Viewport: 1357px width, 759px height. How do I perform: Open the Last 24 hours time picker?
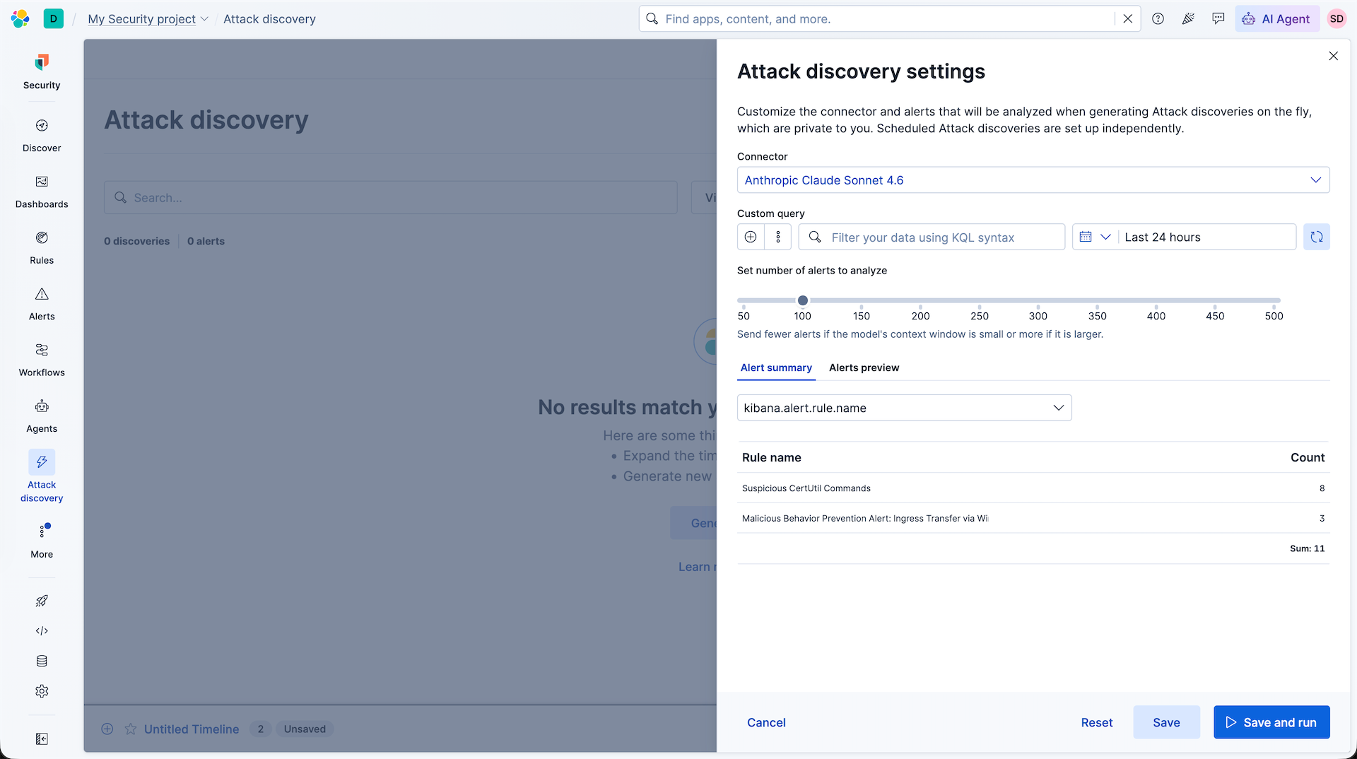click(1206, 237)
